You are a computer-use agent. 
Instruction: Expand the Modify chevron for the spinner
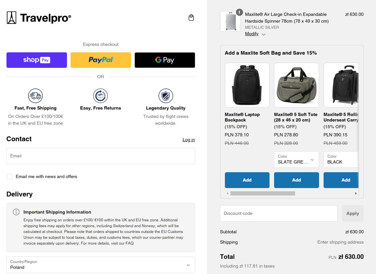click(264, 34)
